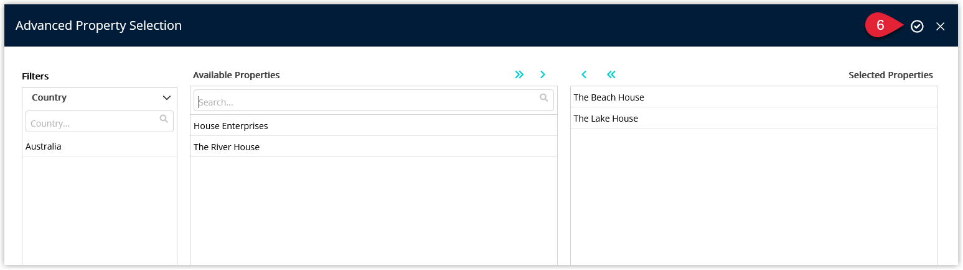
Task: Select Australia in the Country filter
Action: pos(100,146)
